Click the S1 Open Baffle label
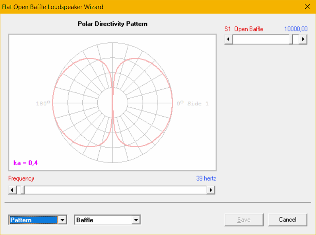This screenshot has width=316, height=235. [x=244, y=29]
